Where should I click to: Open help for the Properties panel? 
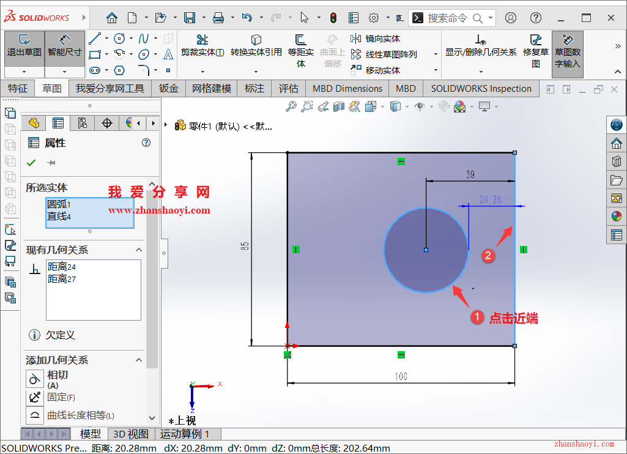pyautogui.click(x=146, y=143)
